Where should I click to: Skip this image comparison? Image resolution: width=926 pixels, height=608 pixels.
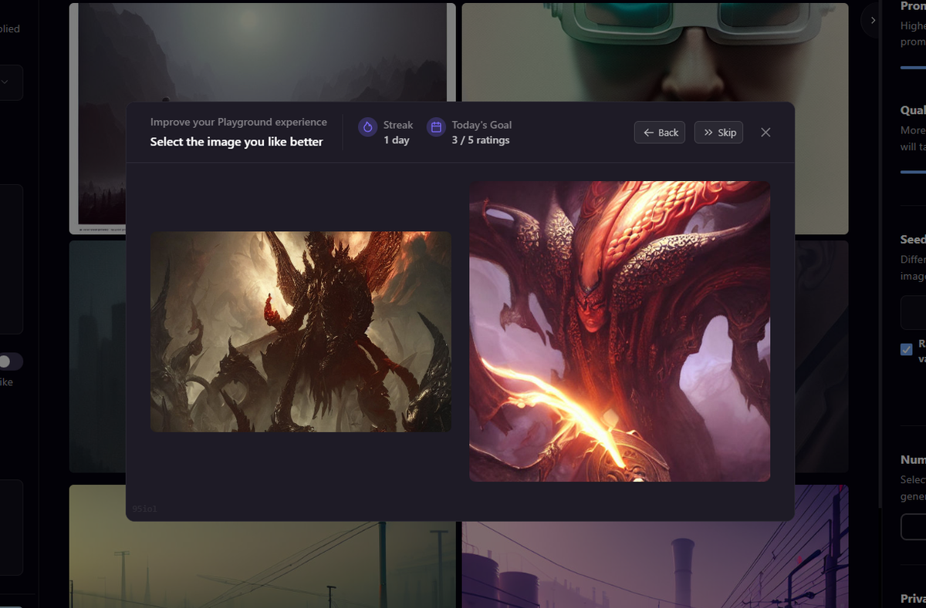click(718, 133)
